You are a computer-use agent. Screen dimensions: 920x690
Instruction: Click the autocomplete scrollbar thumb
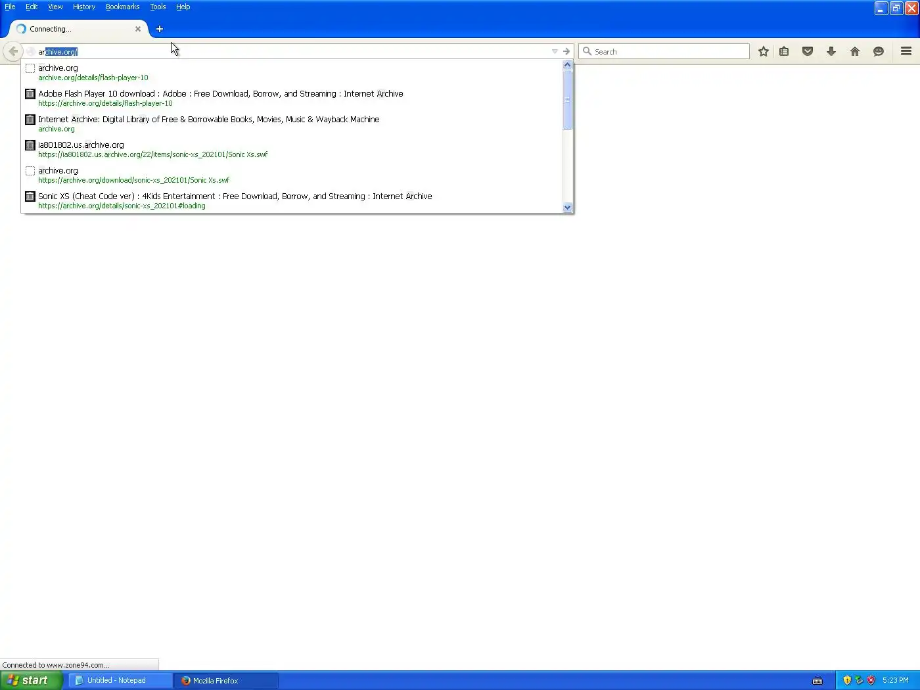coord(568,100)
